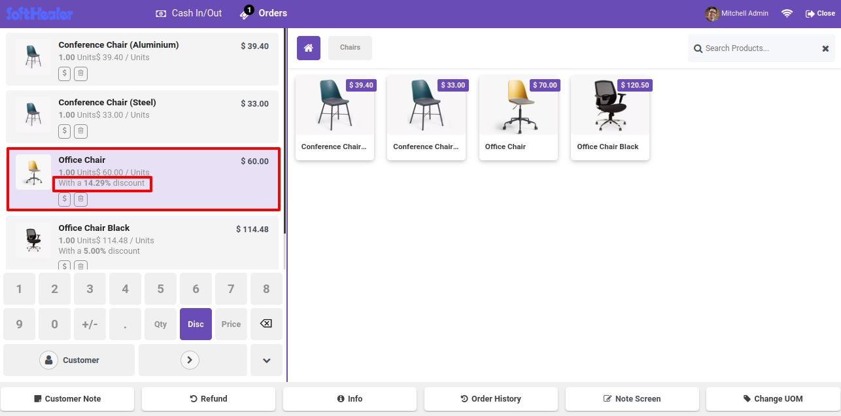Click dollar icon on Office Chair line
Screen dimensions: 841x416
pos(64,199)
